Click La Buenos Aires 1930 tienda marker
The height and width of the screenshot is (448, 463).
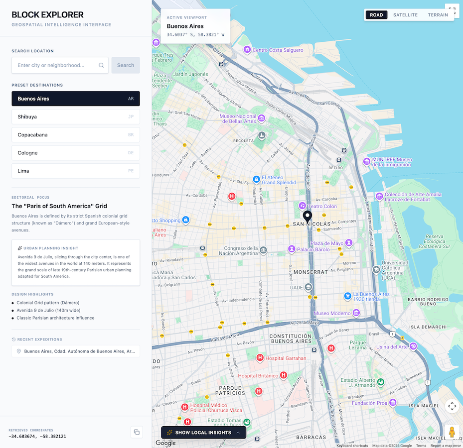348,296
